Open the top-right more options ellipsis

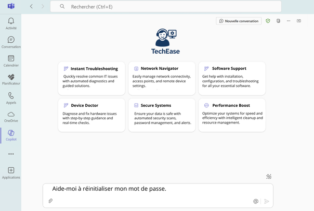pyautogui.click(x=289, y=21)
